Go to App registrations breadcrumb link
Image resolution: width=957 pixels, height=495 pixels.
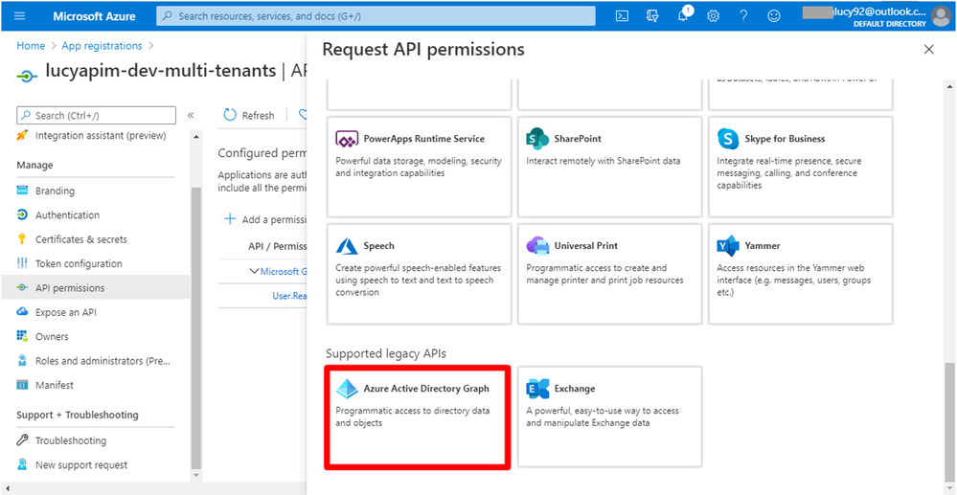tap(102, 46)
